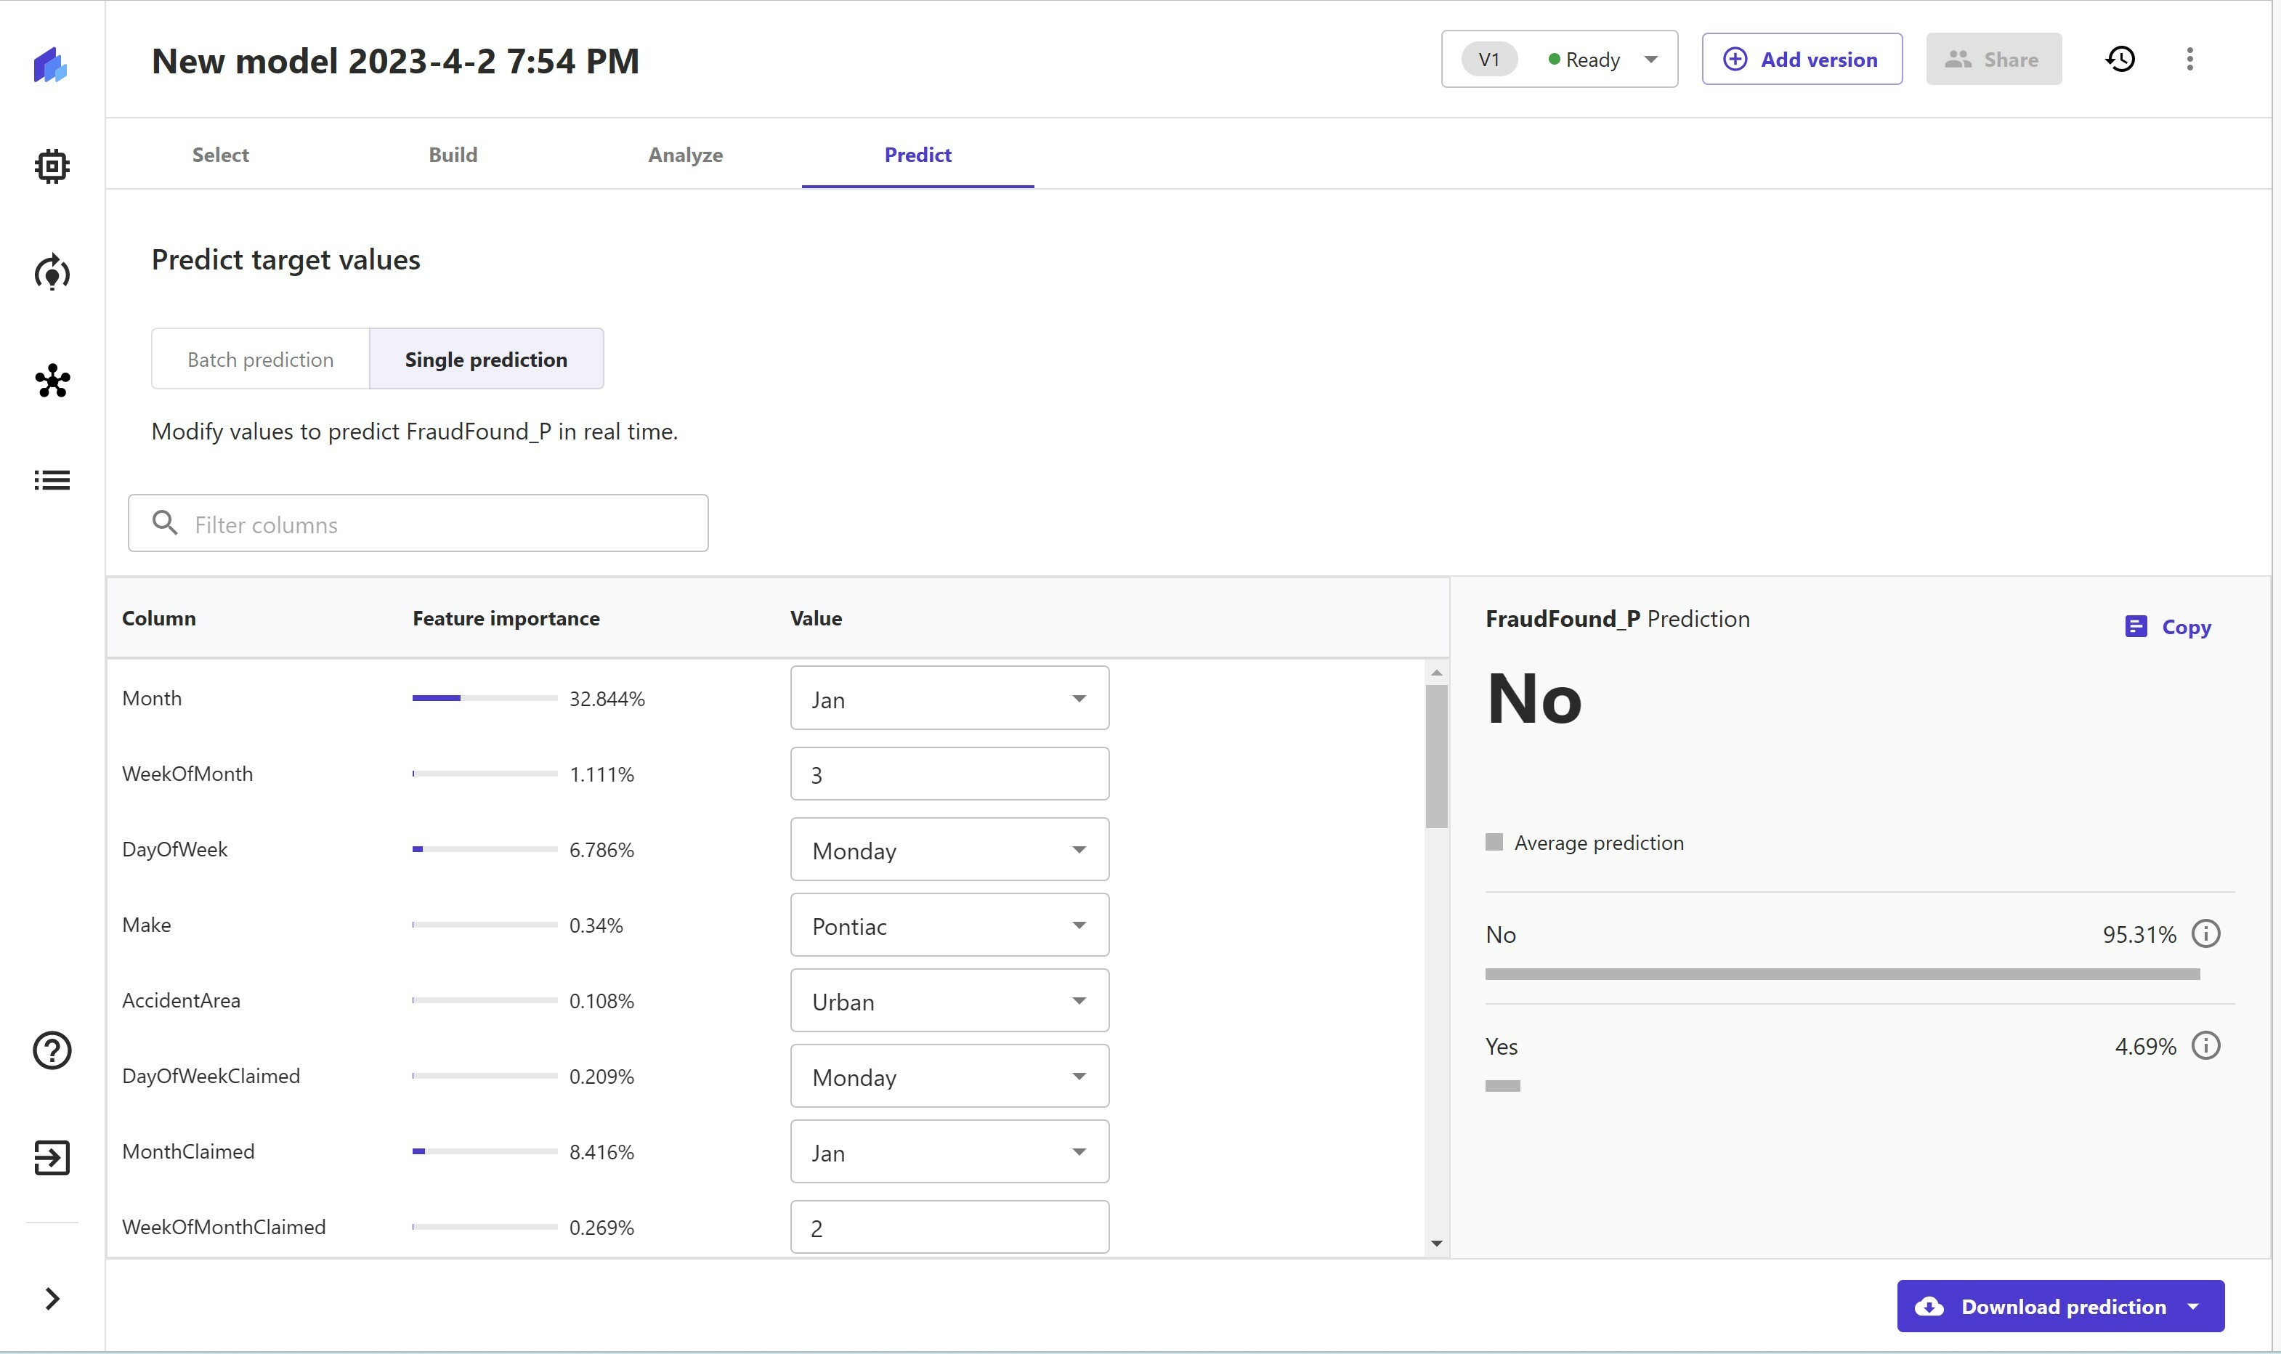2281x1354 pixels.
Task: Click the log out sidebar icon
Action: pyautogui.click(x=52, y=1157)
